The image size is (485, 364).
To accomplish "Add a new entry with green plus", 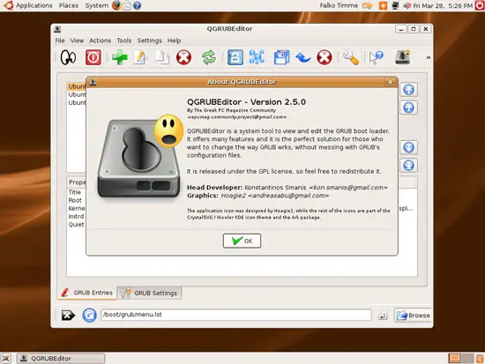I will point(120,57).
